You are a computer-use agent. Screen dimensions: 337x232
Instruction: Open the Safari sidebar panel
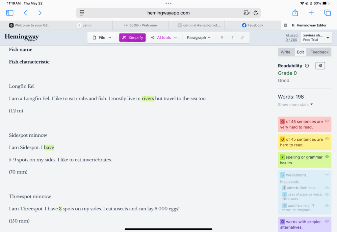coord(10,13)
